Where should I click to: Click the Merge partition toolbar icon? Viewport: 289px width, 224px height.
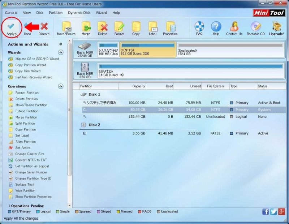click(x=86, y=26)
